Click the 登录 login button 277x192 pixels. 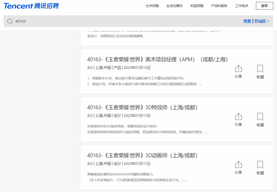click(x=264, y=6)
